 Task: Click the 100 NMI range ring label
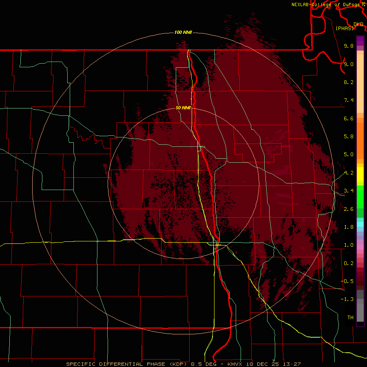point(183,32)
